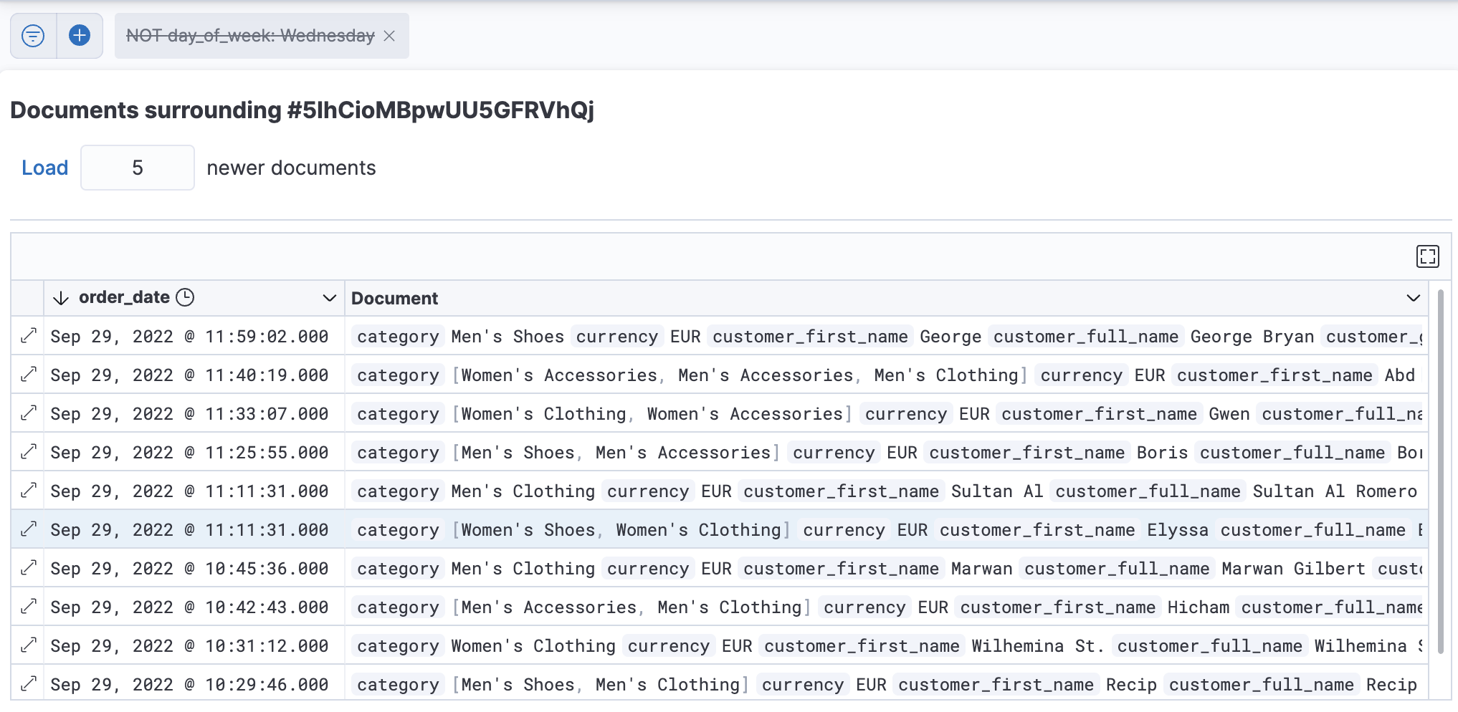This screenshot has height=712, width=1458.
Task: Re-enable the disabled NOT day_of_week: Wednesday filter
Action: (249, 35)
